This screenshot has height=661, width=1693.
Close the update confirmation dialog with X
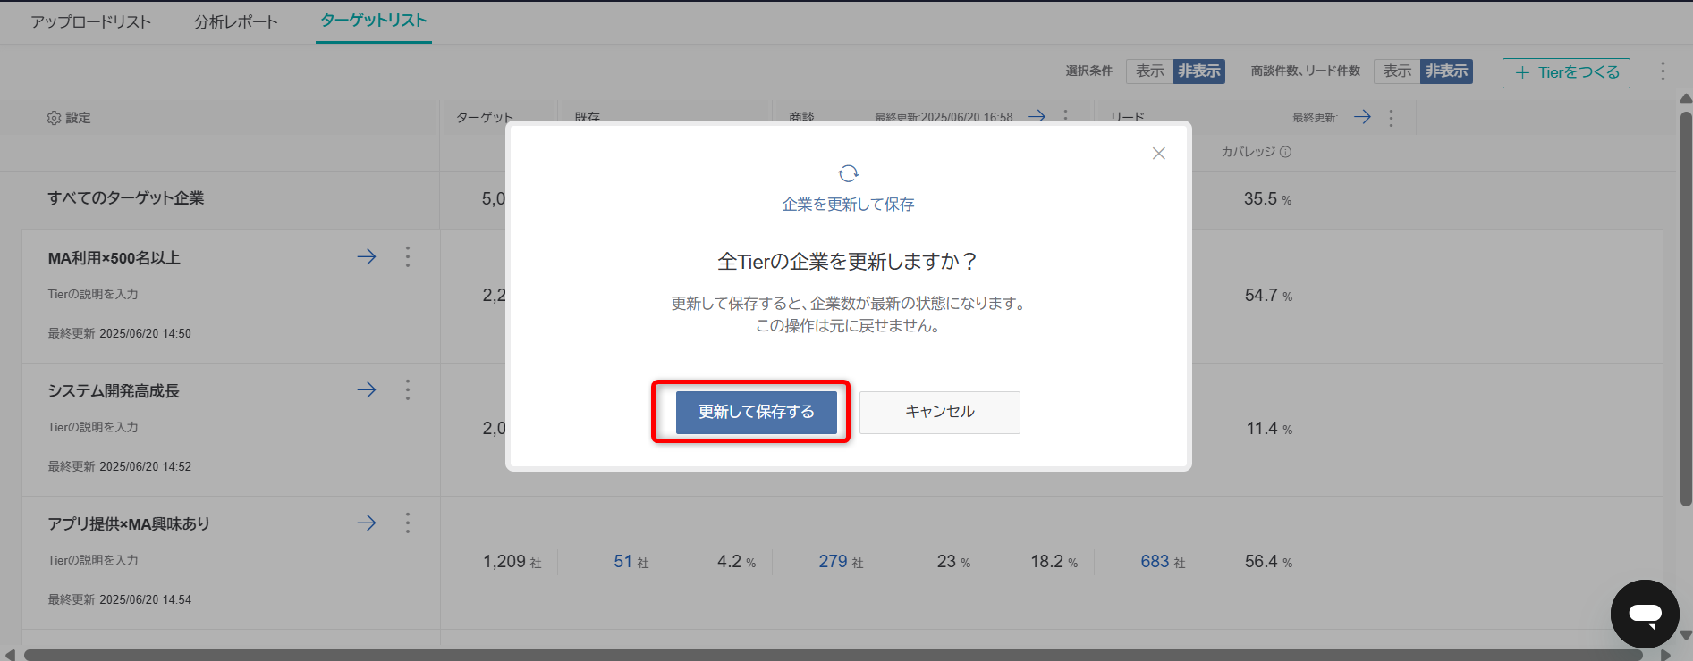(x=1158, y=154)
